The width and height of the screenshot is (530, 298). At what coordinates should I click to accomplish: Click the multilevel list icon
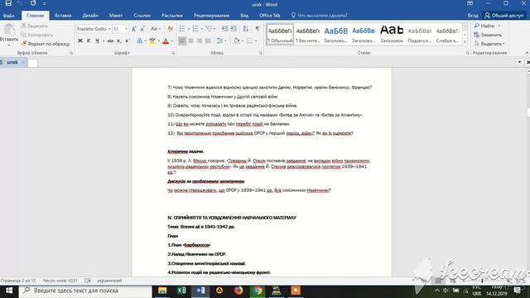[209, 29]
